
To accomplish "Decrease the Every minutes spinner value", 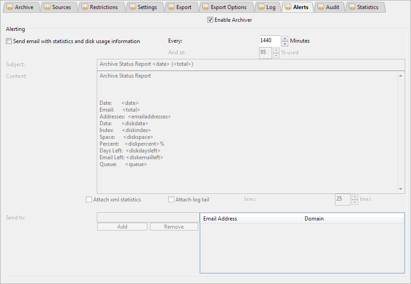I will (x=285, y=44).
